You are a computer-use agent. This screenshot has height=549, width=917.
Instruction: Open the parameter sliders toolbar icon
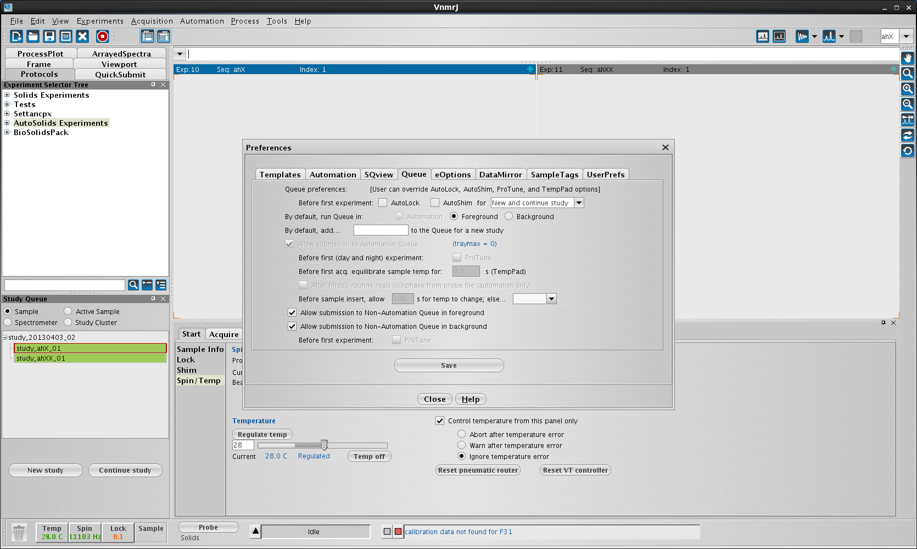pos(66,36)
